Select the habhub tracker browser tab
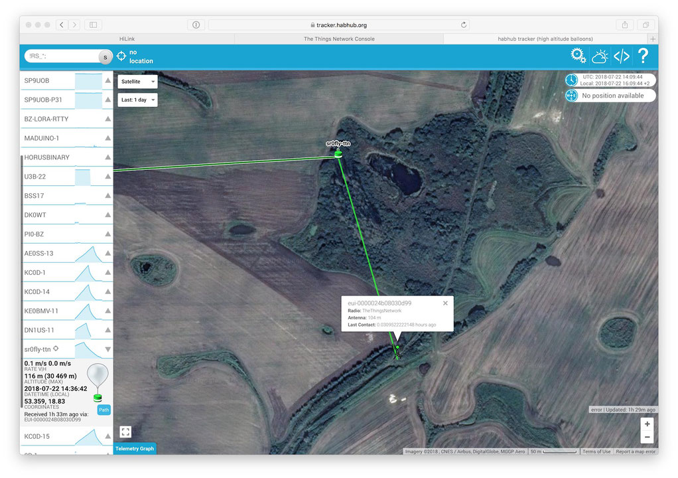This screenshot has width=678, height=478. (x=545, y=39)
